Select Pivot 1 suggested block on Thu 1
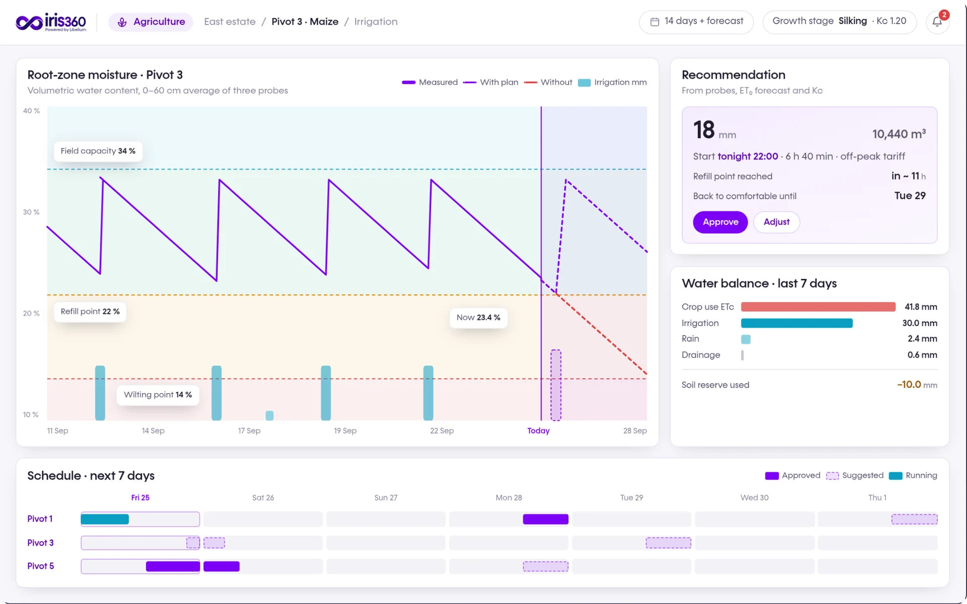The height and width of the screenshot is (604, 967). click(x=914, y=519)
